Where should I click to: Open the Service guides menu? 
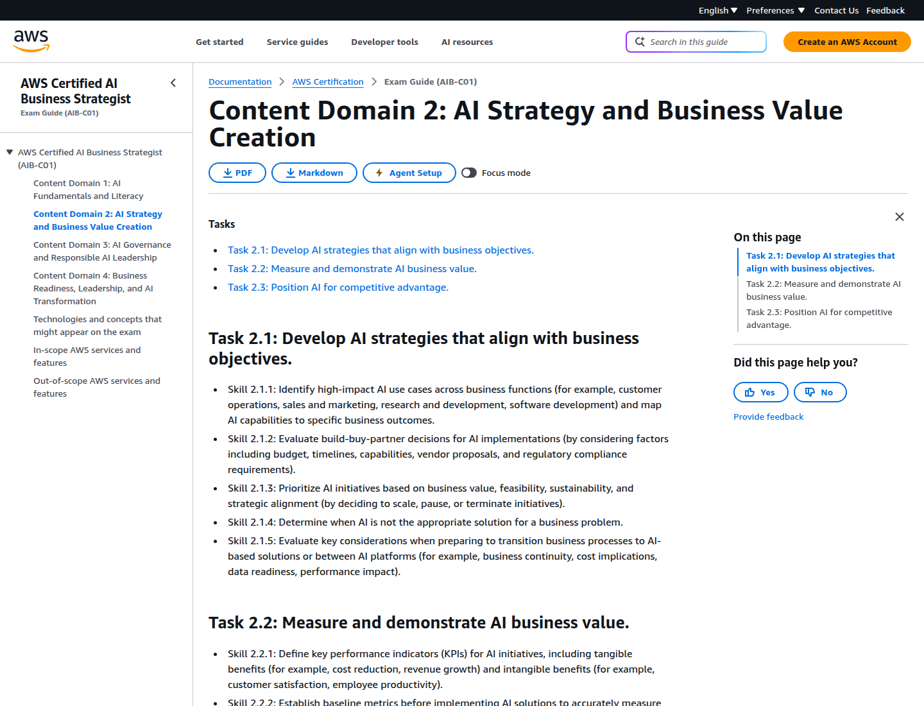[297, 42]
